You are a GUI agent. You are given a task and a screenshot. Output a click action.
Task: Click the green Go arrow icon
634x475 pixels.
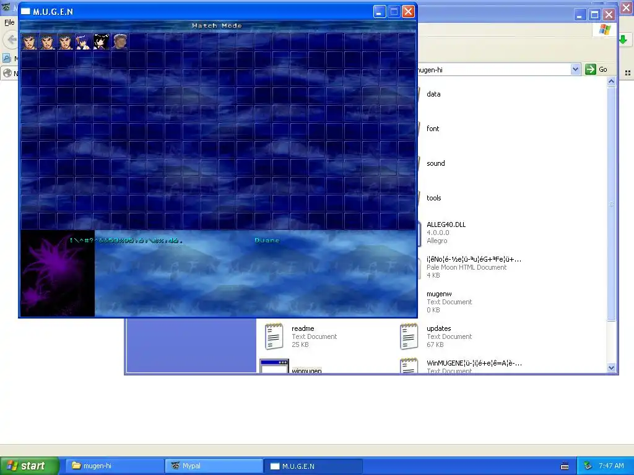tap(590, 69)
